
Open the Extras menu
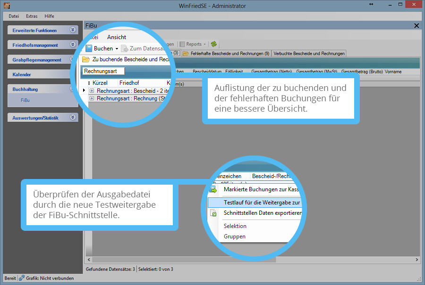[32, 16]
